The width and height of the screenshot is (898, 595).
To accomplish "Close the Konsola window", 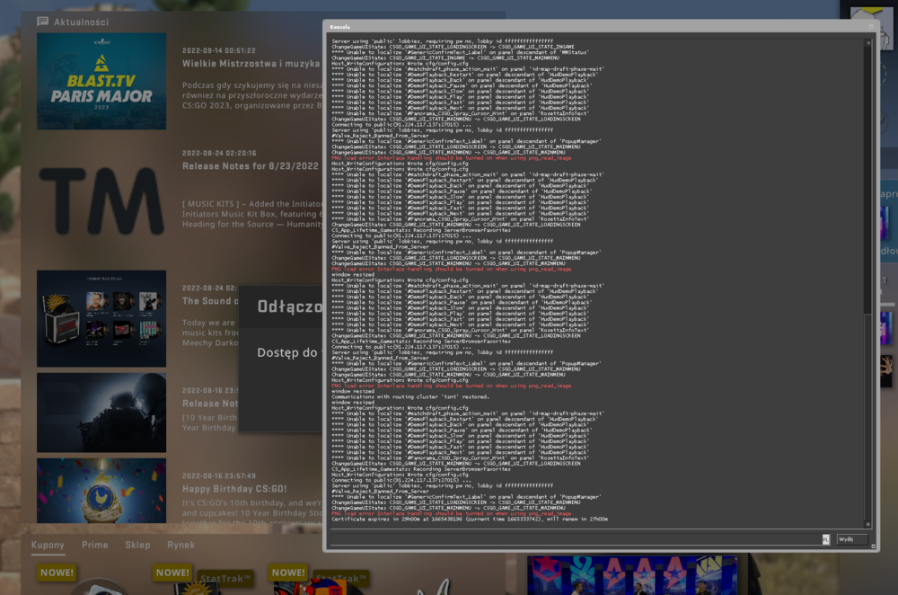I will pyautogui.click(x=871, y=26).
